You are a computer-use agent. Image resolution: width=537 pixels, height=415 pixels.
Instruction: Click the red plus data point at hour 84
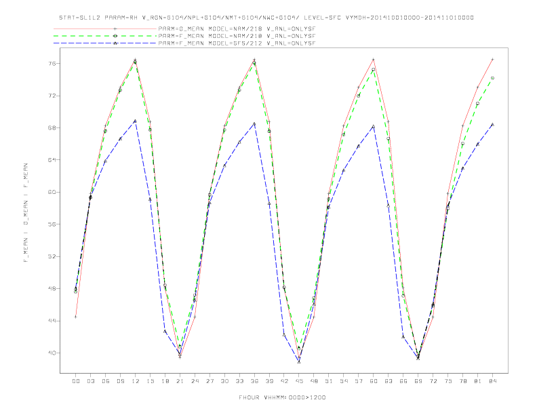(x=493, y=59)
